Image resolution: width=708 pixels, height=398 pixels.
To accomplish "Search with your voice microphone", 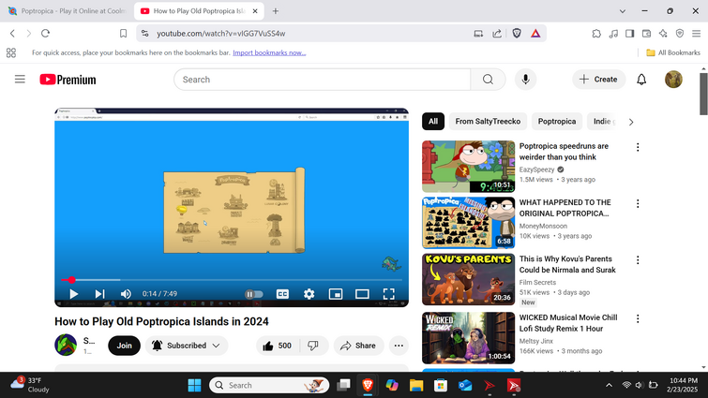I will (x=525, y=80).
